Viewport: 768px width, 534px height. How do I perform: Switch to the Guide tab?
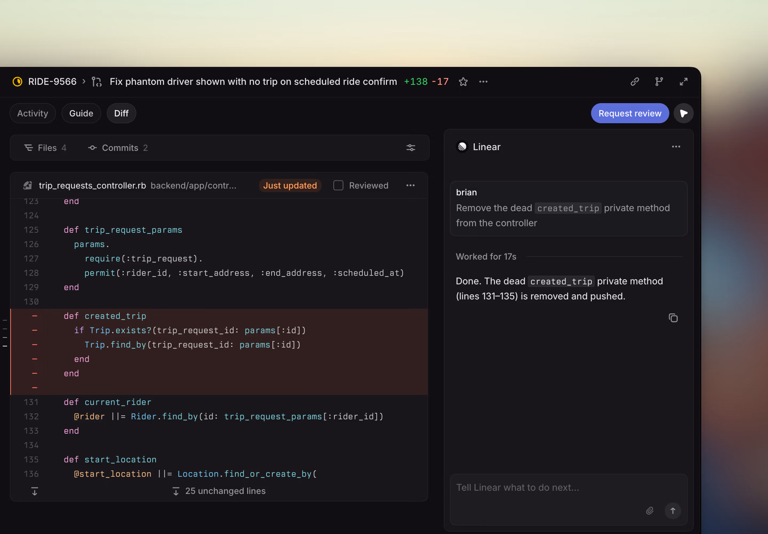click(x=81, y=113)
